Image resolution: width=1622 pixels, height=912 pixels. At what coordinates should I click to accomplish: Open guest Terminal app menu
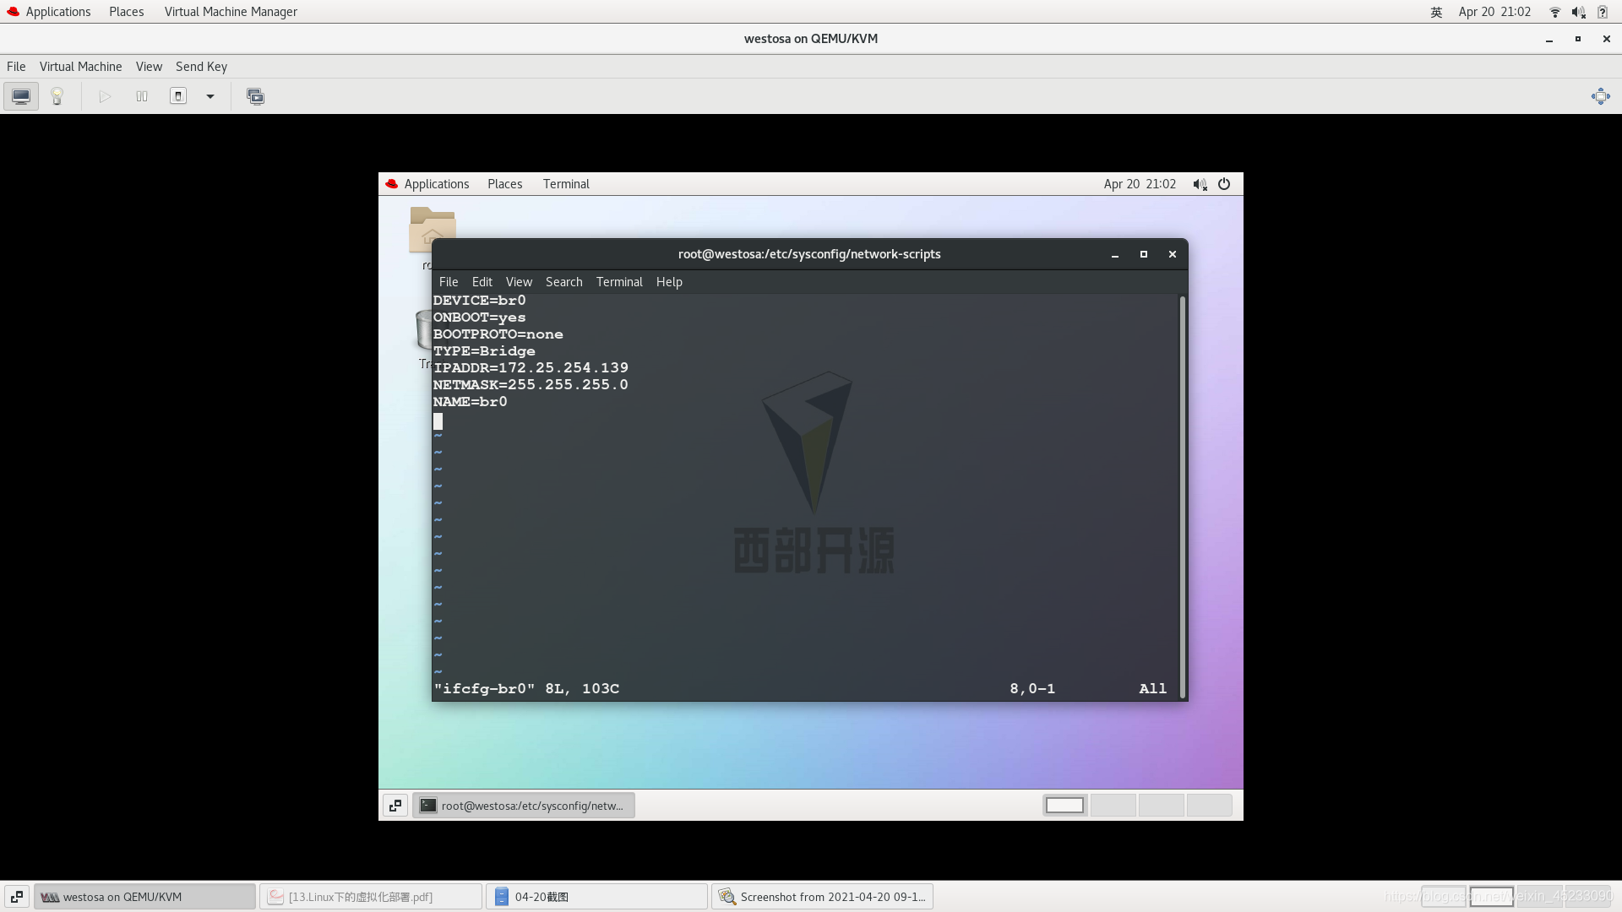pyautogui.click(x=566, y=184)
